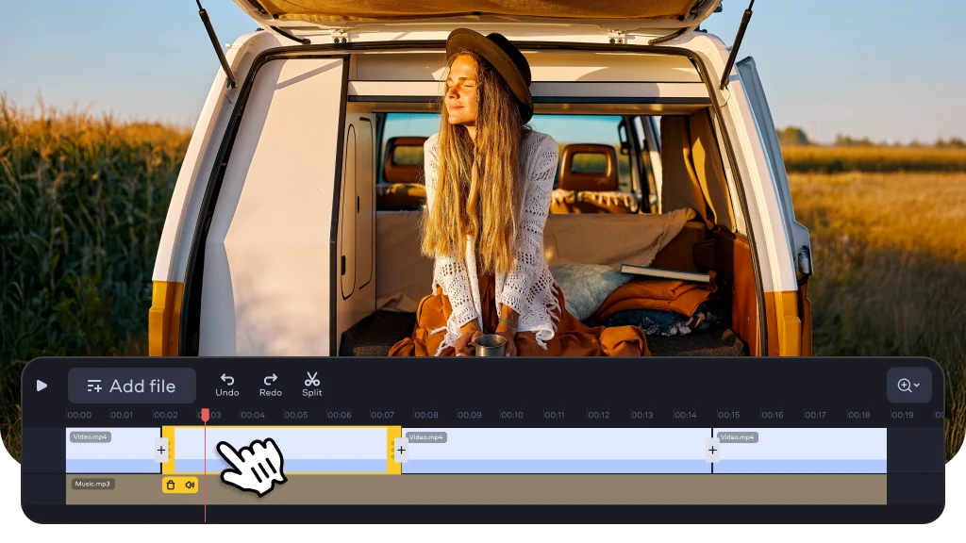Split the clip with scissors tool

click(x=312, y=384)
